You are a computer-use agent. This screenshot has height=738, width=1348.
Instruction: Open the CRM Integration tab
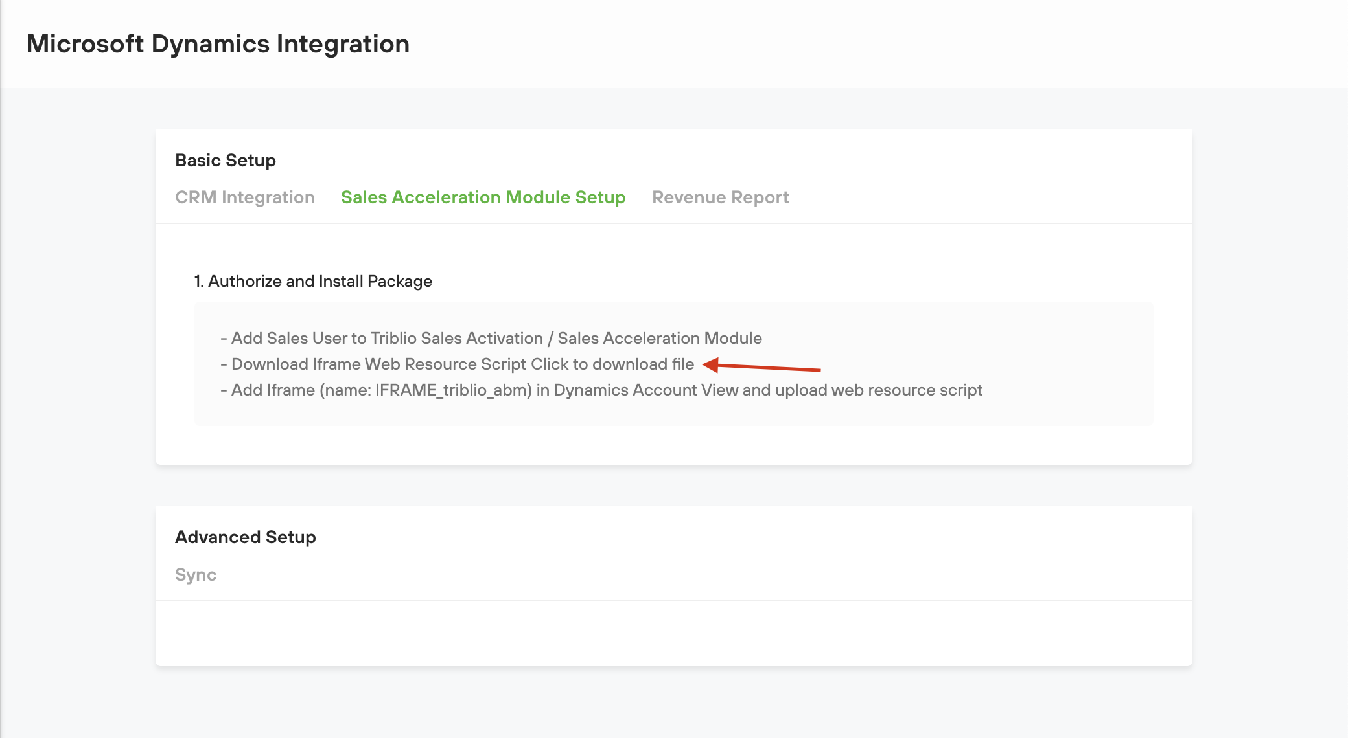244,197
